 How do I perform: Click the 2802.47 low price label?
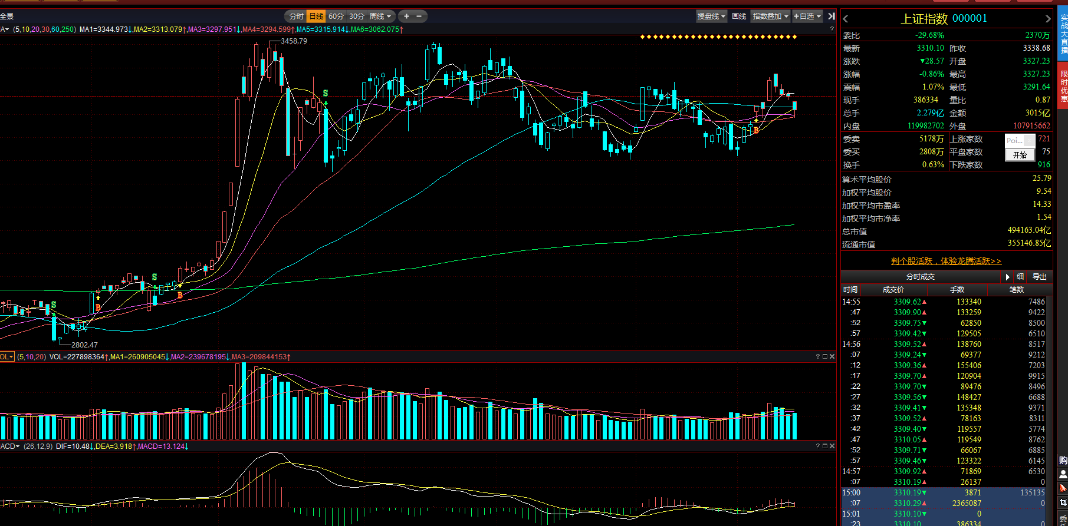point(84,345)
